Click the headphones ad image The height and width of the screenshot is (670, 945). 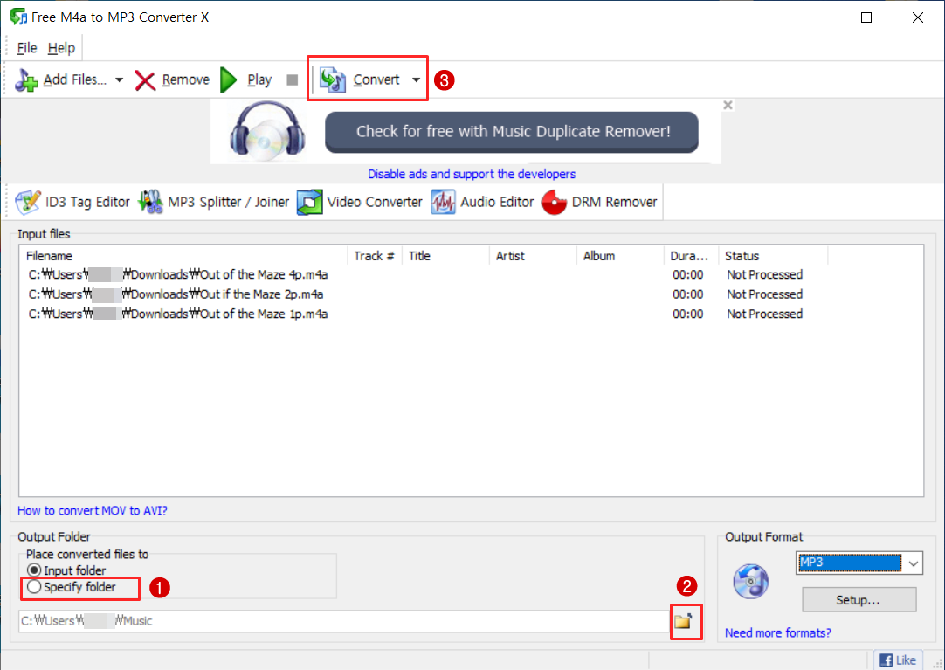[267, 132]
